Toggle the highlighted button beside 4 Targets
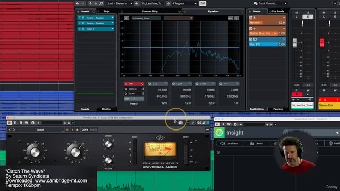The height and width of the screenshot is (191, 340). coord(202,4)
